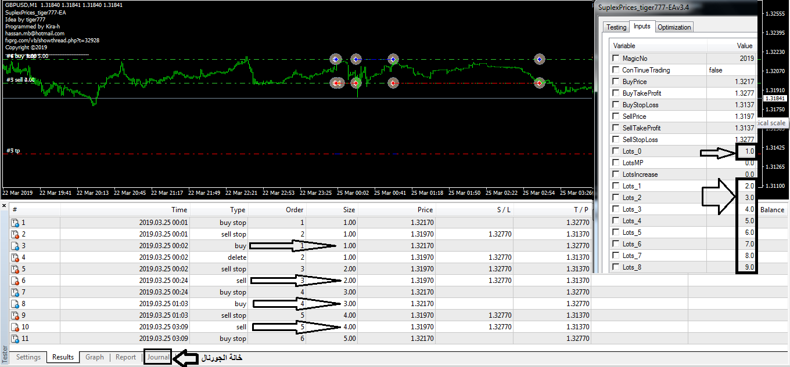Open the Journal tab in Tester
The image size is (790, 367).
[158, 357]
